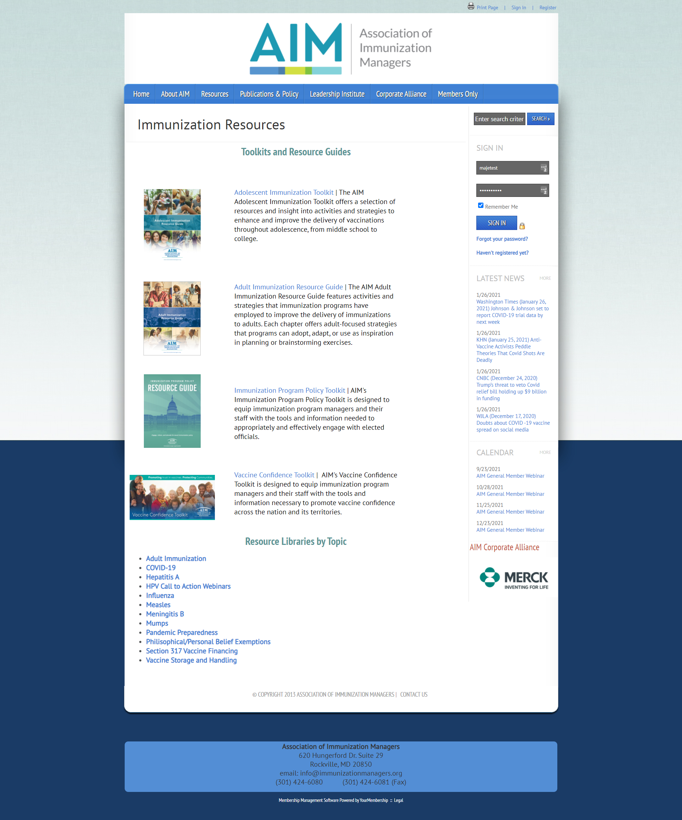682x820 pixels.
Task: Open the Resources menu
Action: (215, 94)
